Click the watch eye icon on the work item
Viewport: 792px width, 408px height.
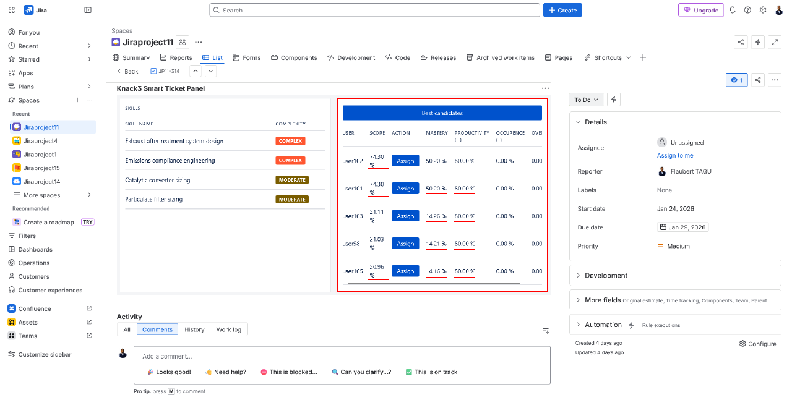(736, 80)
